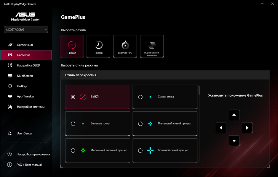Click the MultiScreen monitor icon
Image resolution: width=278 pixels, height=177 pixels.
[10, 76]
